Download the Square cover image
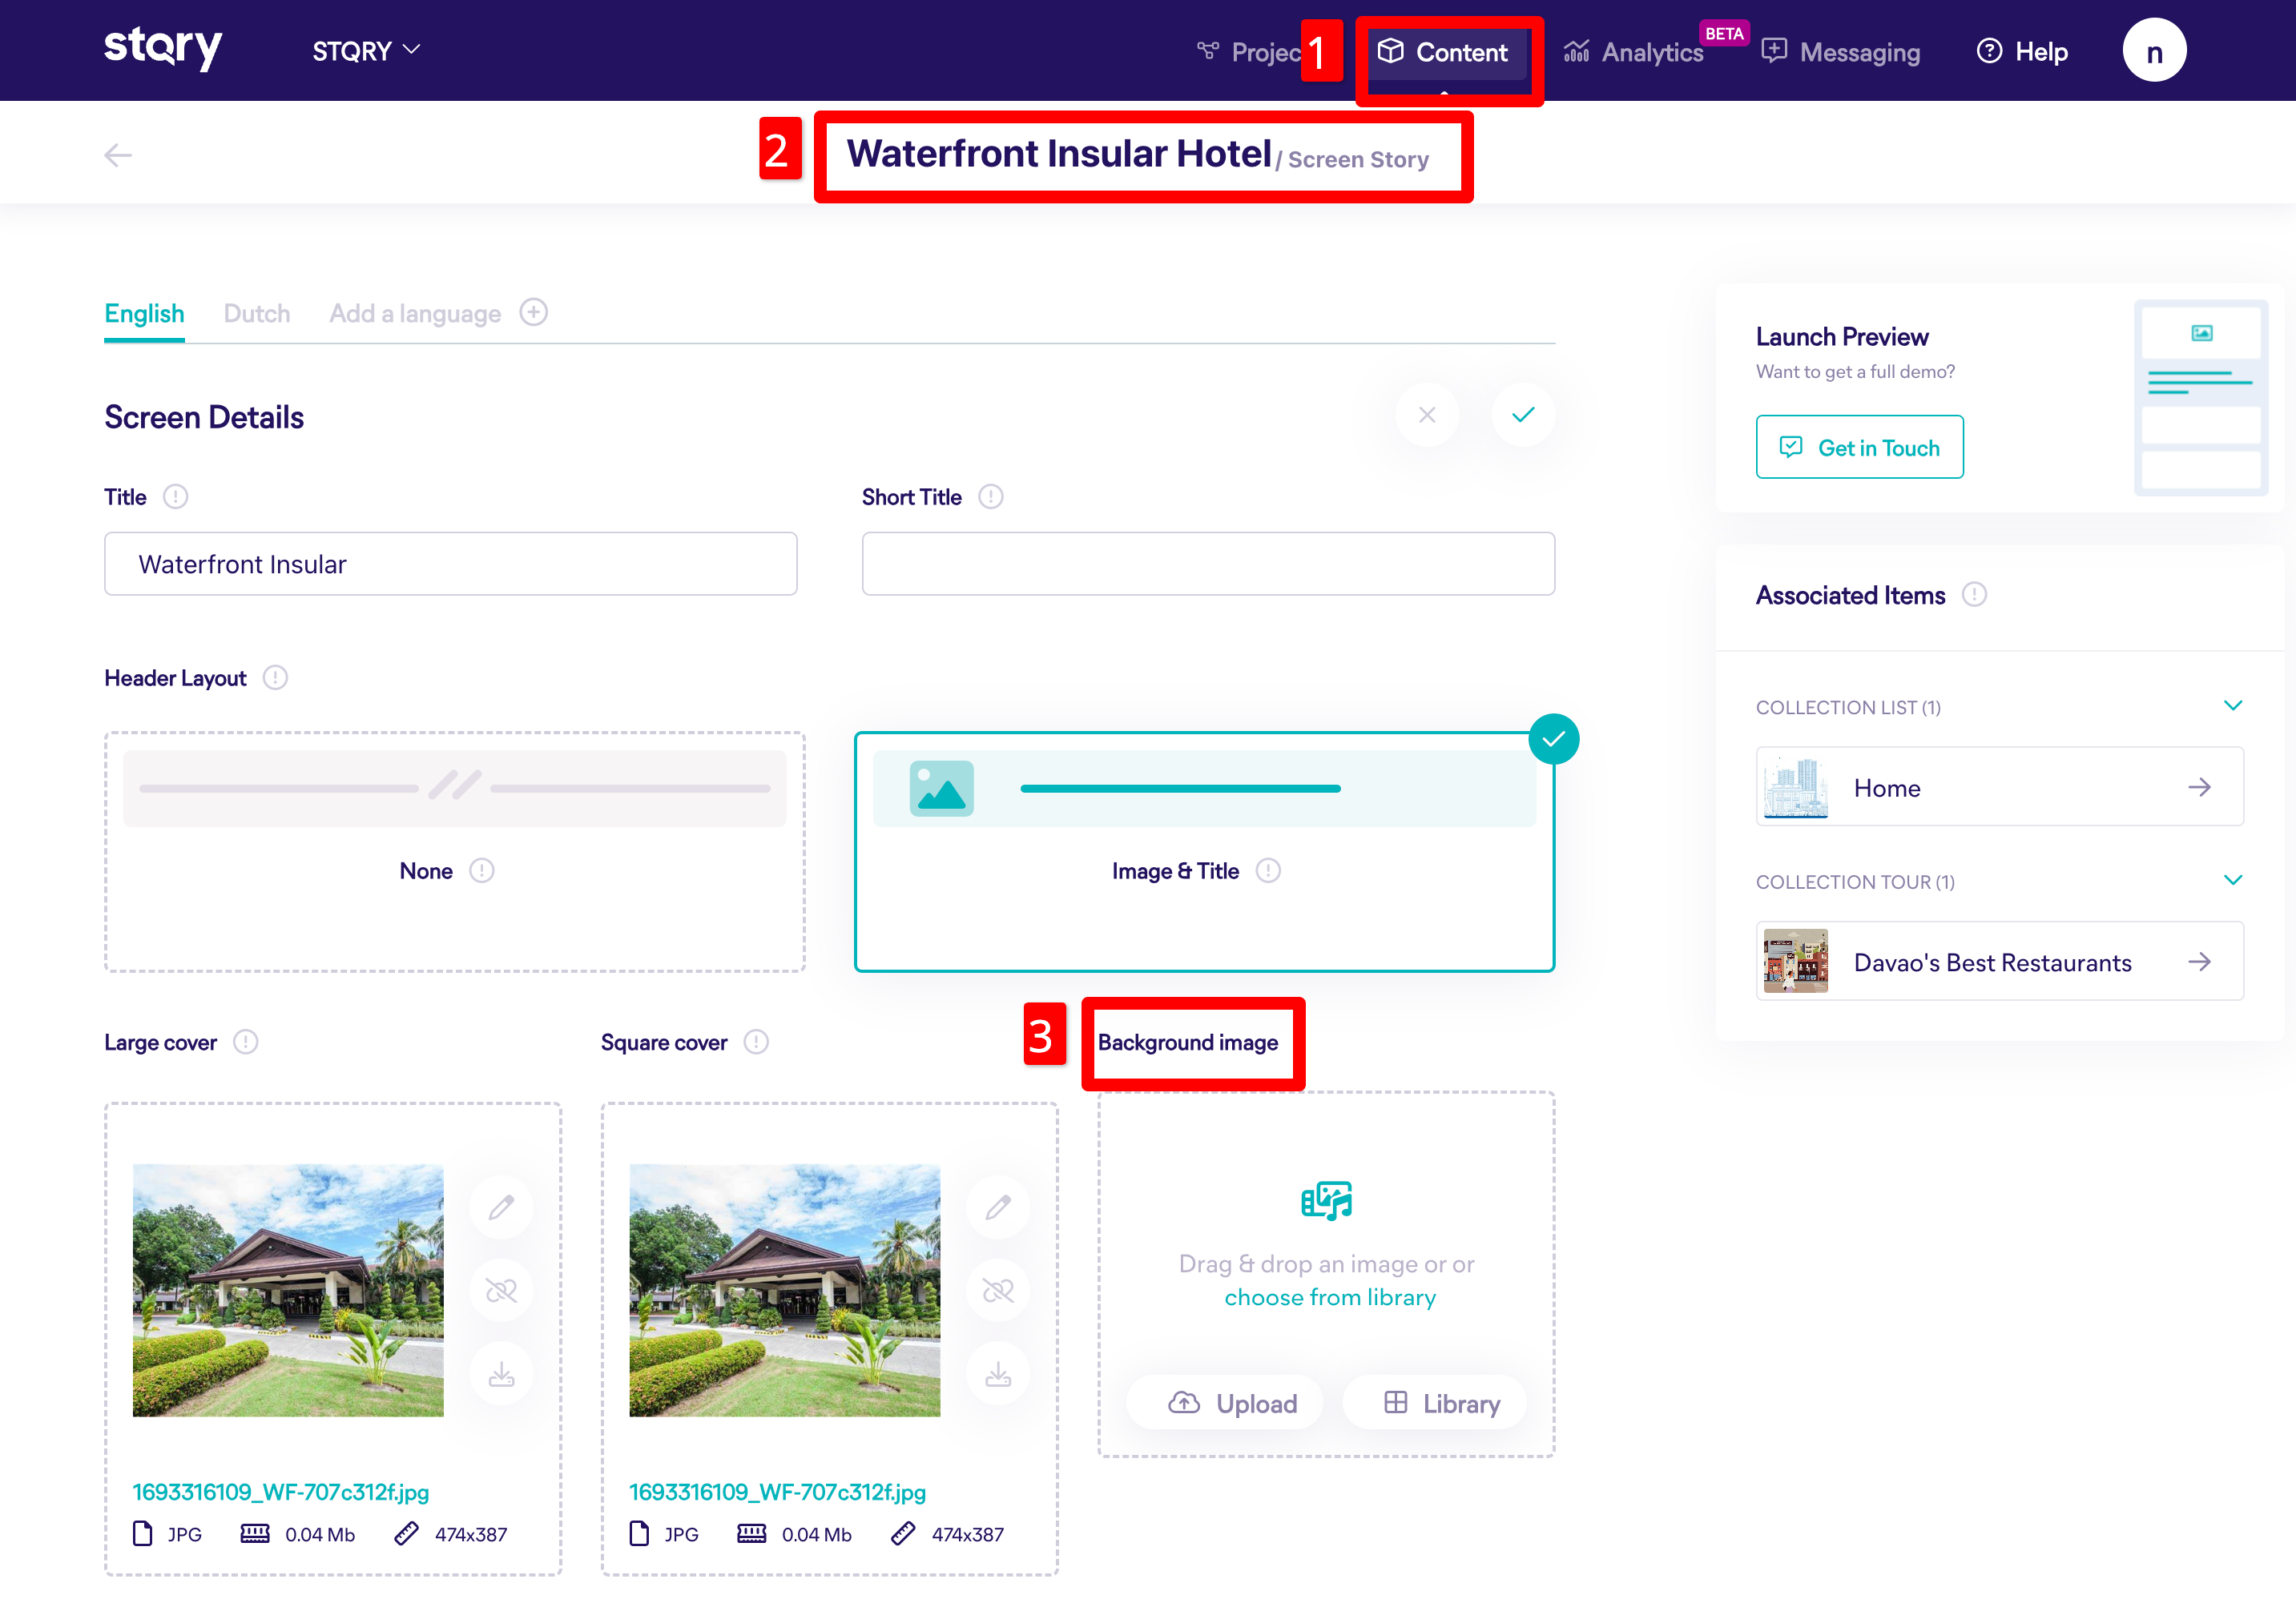This screenshot has height=1611, width=2296. coord(997,1375)
